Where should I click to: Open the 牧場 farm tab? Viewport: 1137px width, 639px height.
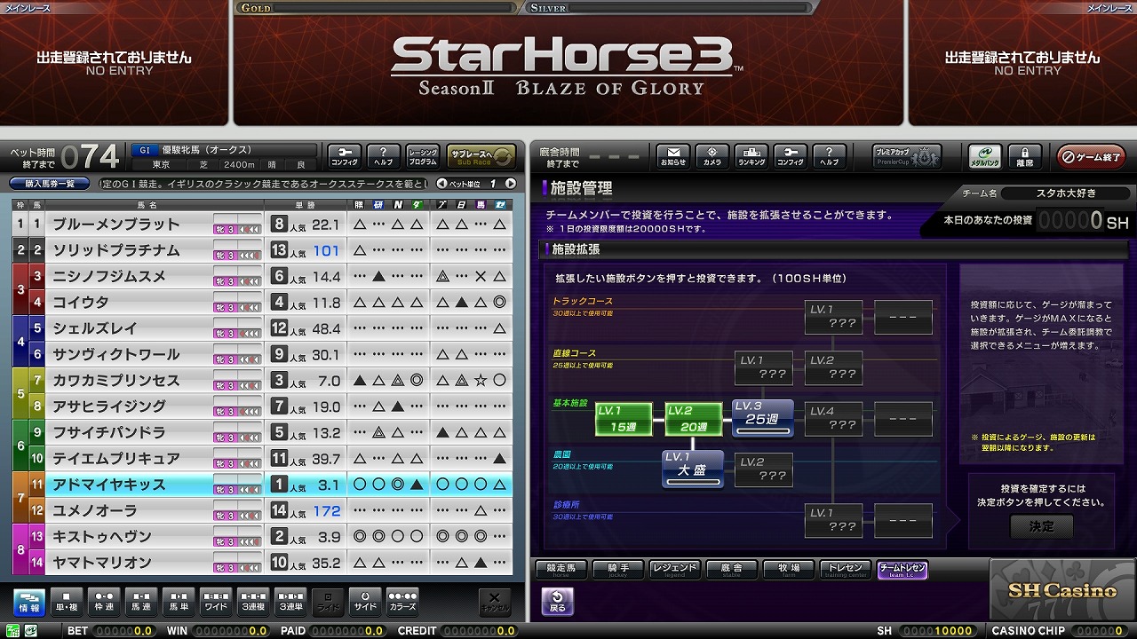click(x=789, y=570)
